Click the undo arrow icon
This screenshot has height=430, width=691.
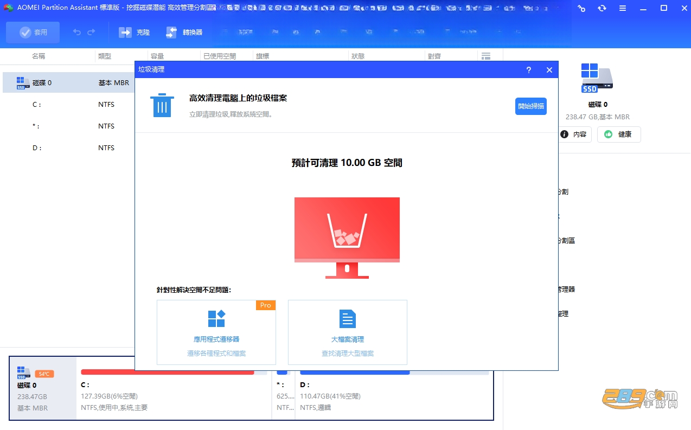77,33
